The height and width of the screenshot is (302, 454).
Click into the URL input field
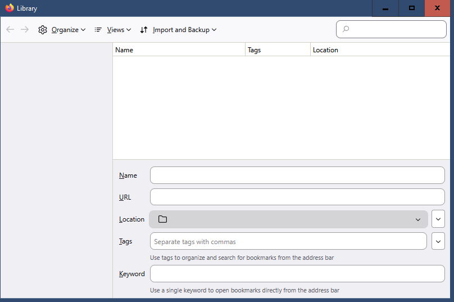coord(297,197)
